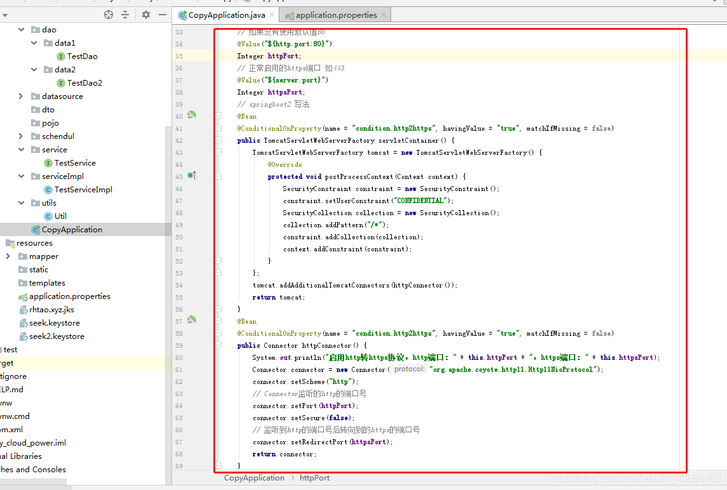Click the override gutter icon at line 45

192,176
